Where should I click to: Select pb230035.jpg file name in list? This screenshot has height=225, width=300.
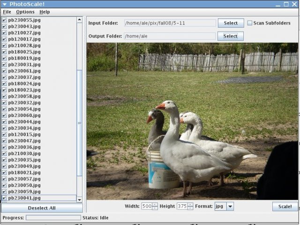(24, 160)
